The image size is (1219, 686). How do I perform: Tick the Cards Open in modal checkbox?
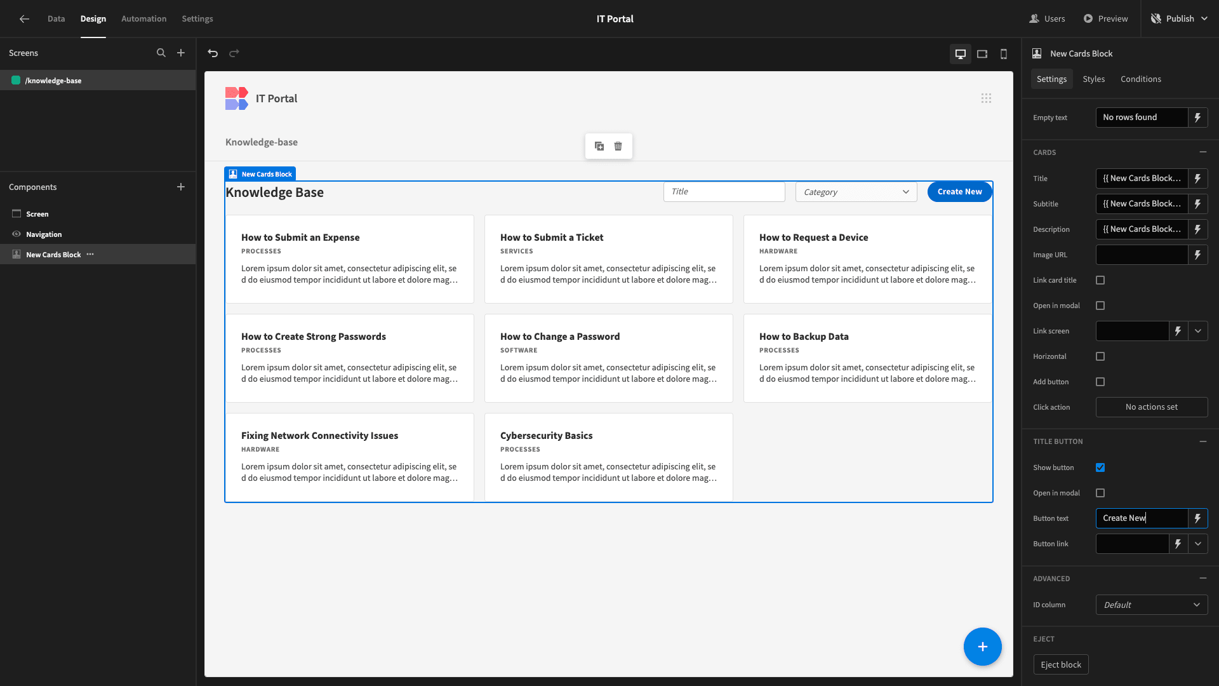(1100, 306)
